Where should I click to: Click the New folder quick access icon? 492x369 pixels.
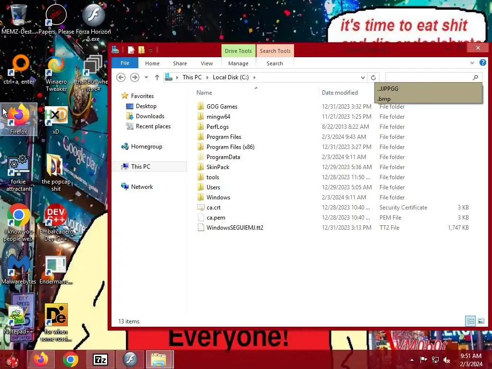point(142,50)
